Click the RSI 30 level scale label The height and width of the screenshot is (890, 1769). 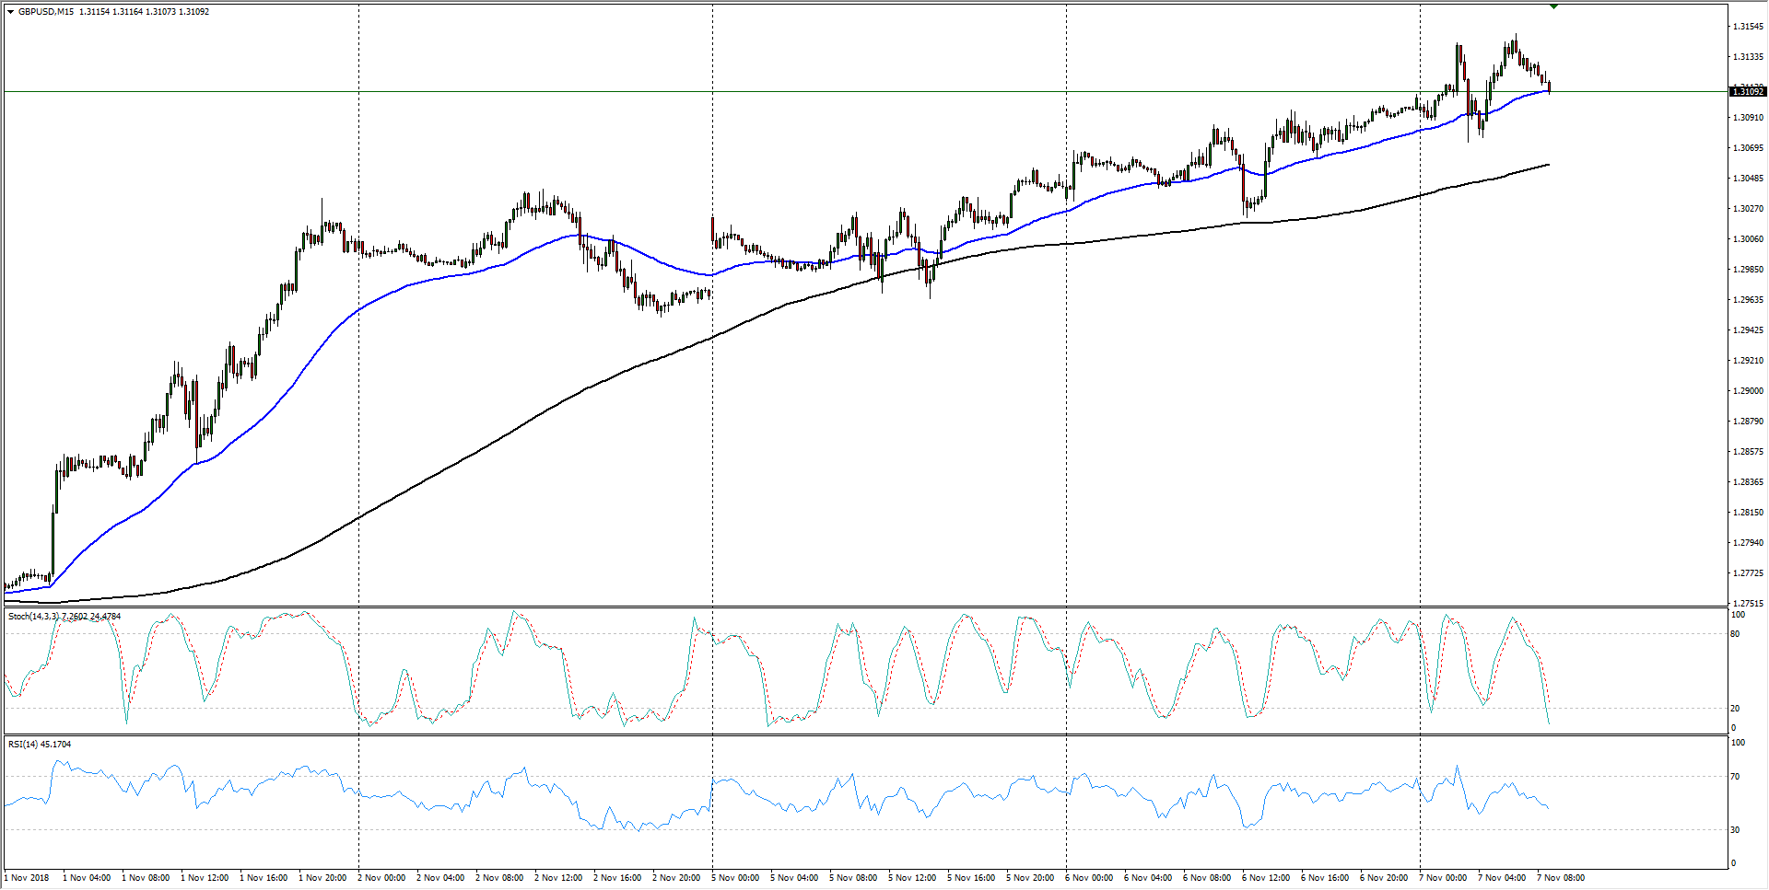coord(1736,830)
